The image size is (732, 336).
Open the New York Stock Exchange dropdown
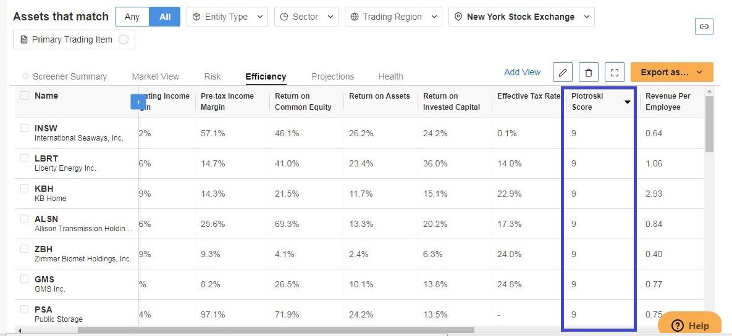(x=521, y=17)
